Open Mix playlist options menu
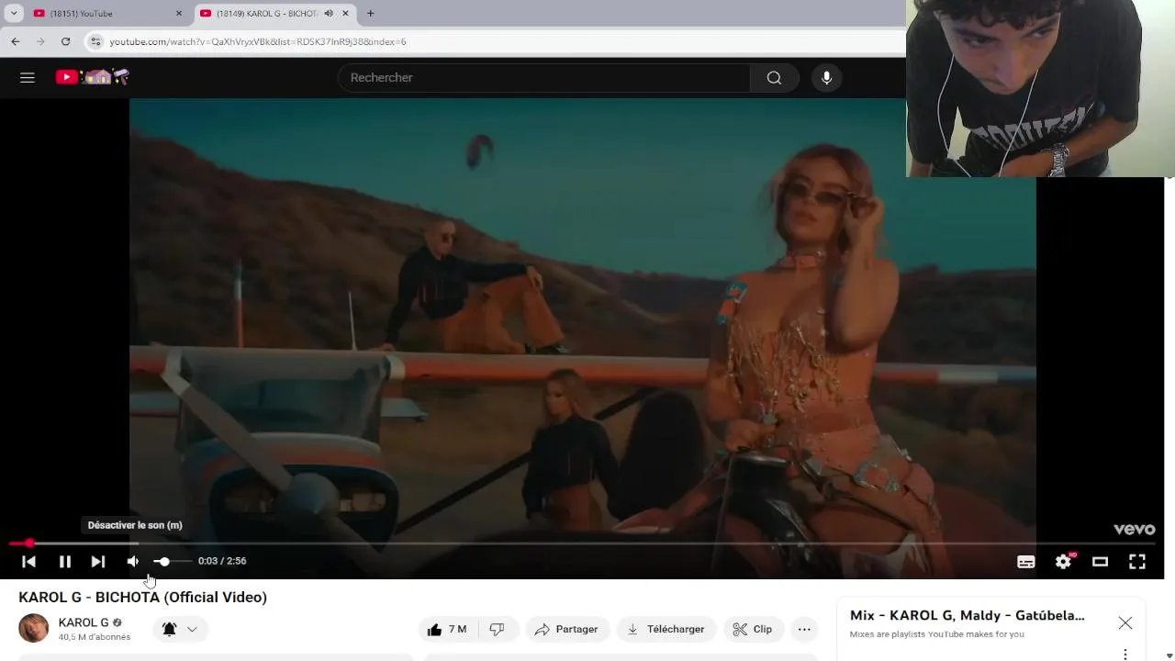The width and height of the screenshot is (1175, 661). 1125,655
